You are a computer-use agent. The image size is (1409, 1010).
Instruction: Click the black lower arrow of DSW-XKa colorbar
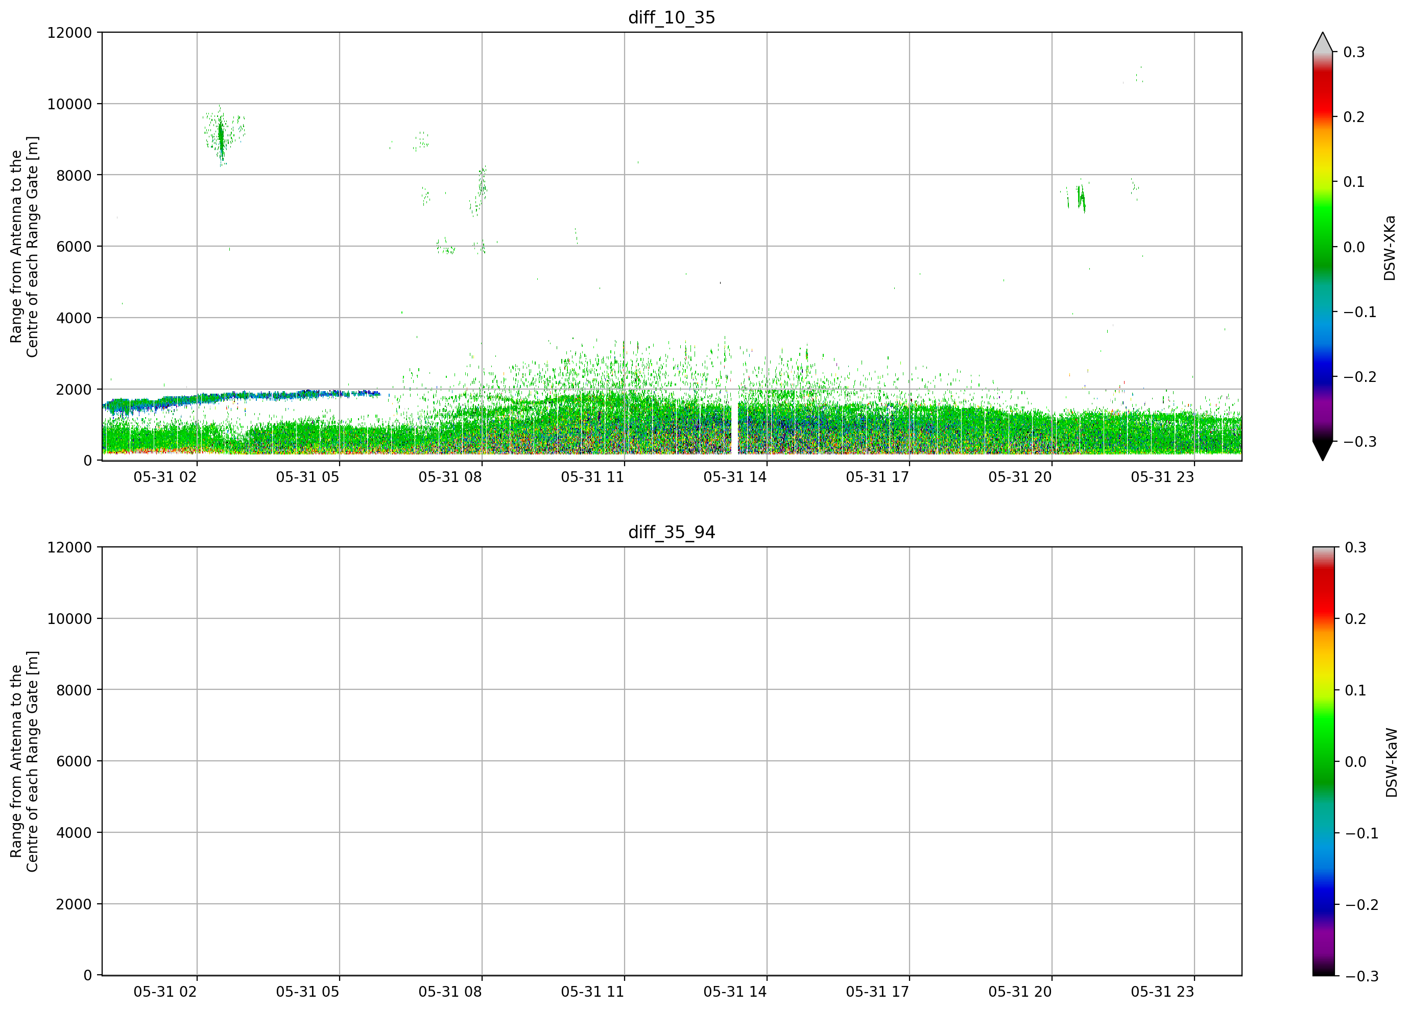click(1323, 451)
